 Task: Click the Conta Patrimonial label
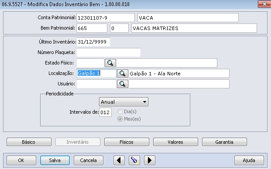(x=57, y=17)
